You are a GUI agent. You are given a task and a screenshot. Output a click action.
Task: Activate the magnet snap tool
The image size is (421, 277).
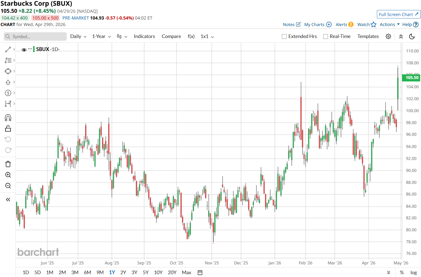8,118
